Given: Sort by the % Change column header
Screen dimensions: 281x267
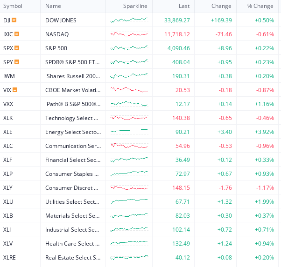Looking at the screenshot, I should coord(260,6).
